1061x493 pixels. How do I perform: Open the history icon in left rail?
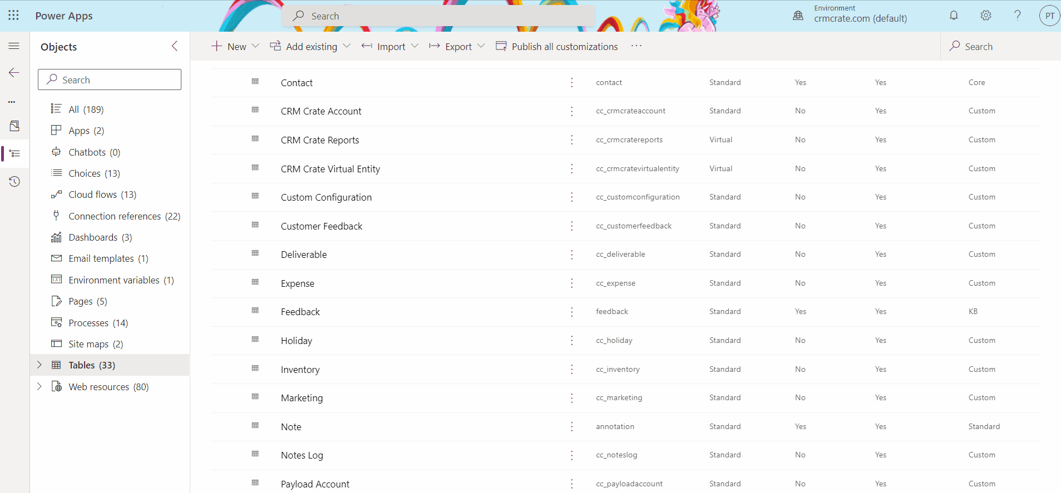(14, 182)
